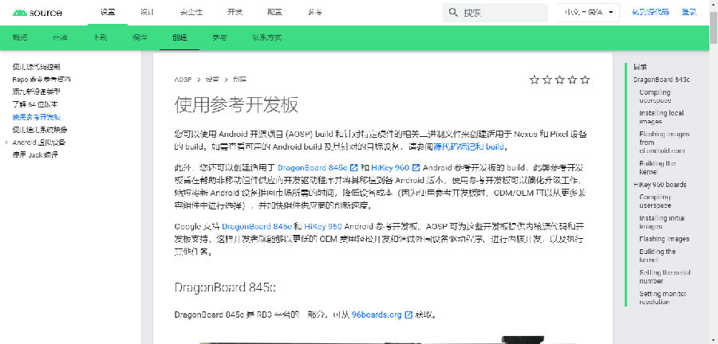The width and height of the screenshot is (718, 344).
Task: Click the 登录 sign-in link
Action: pos(689,12)
